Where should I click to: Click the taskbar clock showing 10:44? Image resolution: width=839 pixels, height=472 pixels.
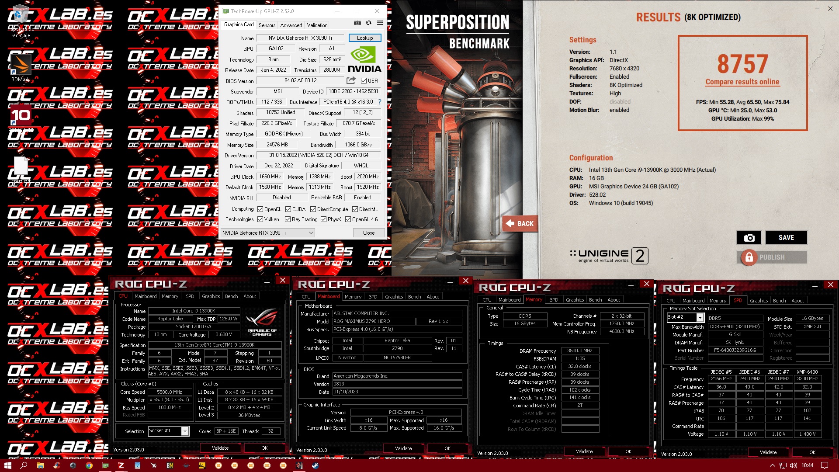pyautogui.click(x=807, y=465)
